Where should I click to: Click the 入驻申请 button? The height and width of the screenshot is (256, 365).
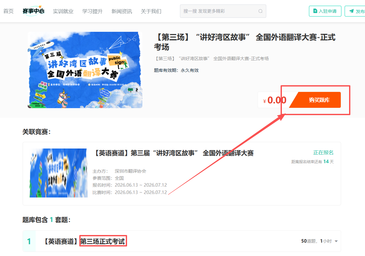[325, 11]
